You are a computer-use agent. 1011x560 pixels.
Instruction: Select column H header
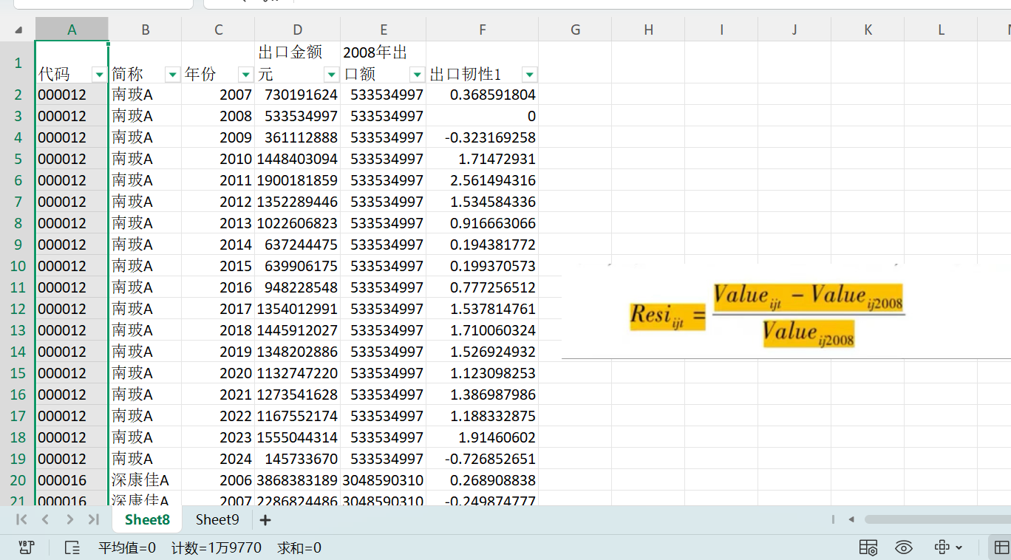[x=648, y=30]
